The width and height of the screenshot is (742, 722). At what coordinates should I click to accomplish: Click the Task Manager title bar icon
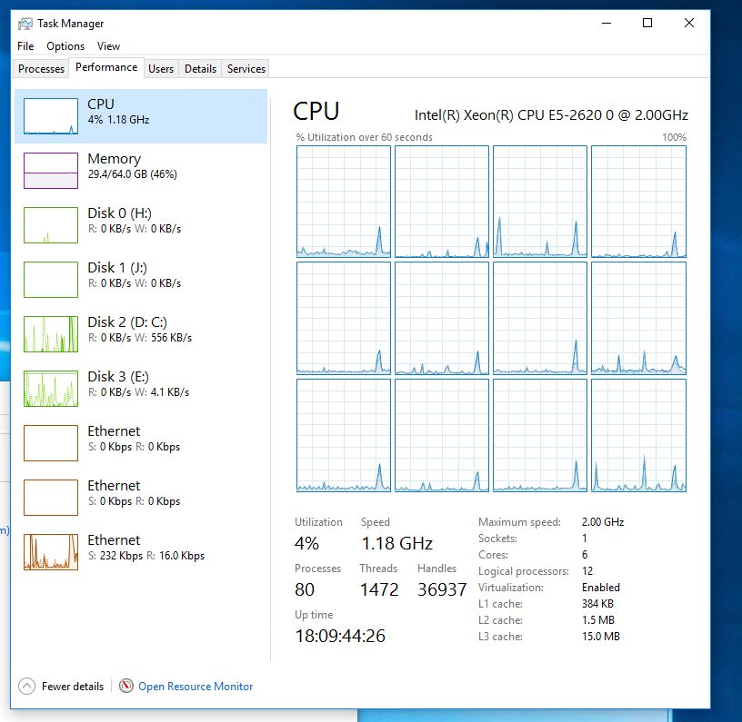tap(25, 24)
